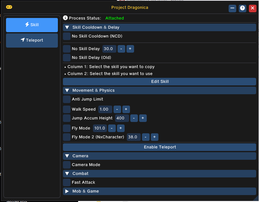Toggle the No Skill Delay checkbox
The height and width of the screenshot is (202, 259).
[x=67, y=49]
